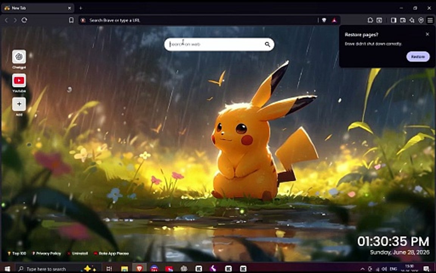Open the 'Privacy Policy' link
Image resolution: width=436 pixels, height=273 pixels.
(47, 253)
